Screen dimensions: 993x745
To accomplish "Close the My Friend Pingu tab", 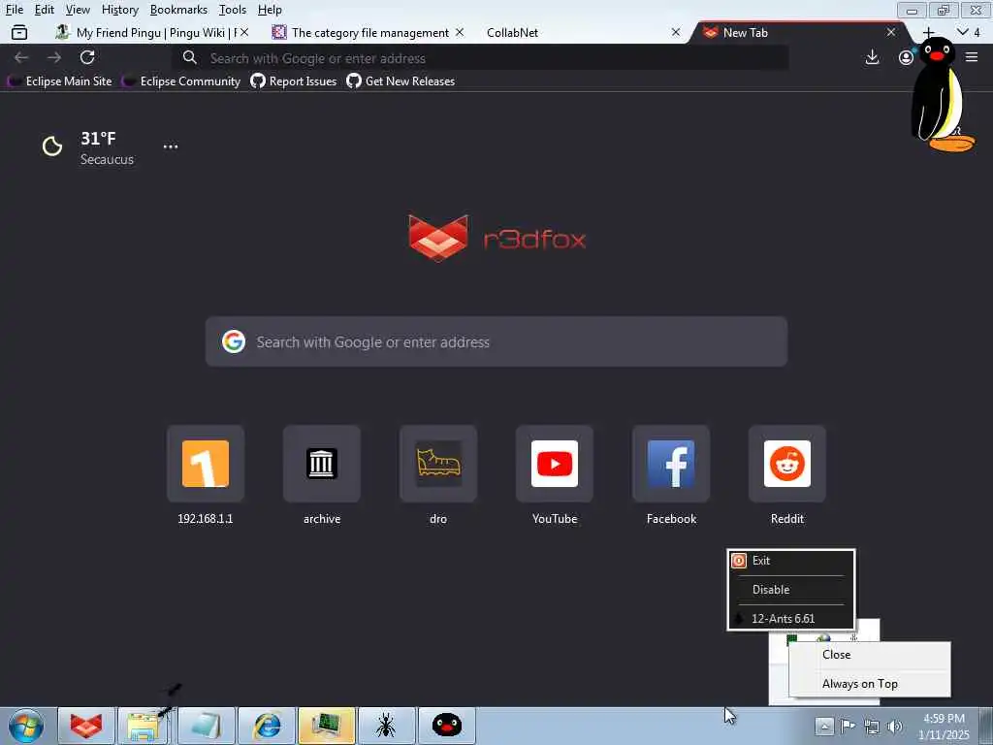I will click(x=244, y=32).
